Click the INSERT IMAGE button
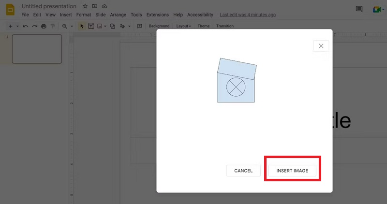Image resolution: width=387 pixels, height=204 pixels. click(x=292, y=171)
